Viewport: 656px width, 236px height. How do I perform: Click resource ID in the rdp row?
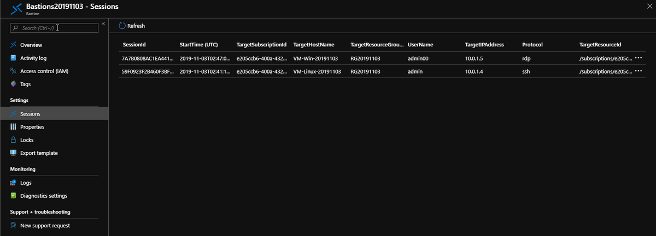pos(606,58)
